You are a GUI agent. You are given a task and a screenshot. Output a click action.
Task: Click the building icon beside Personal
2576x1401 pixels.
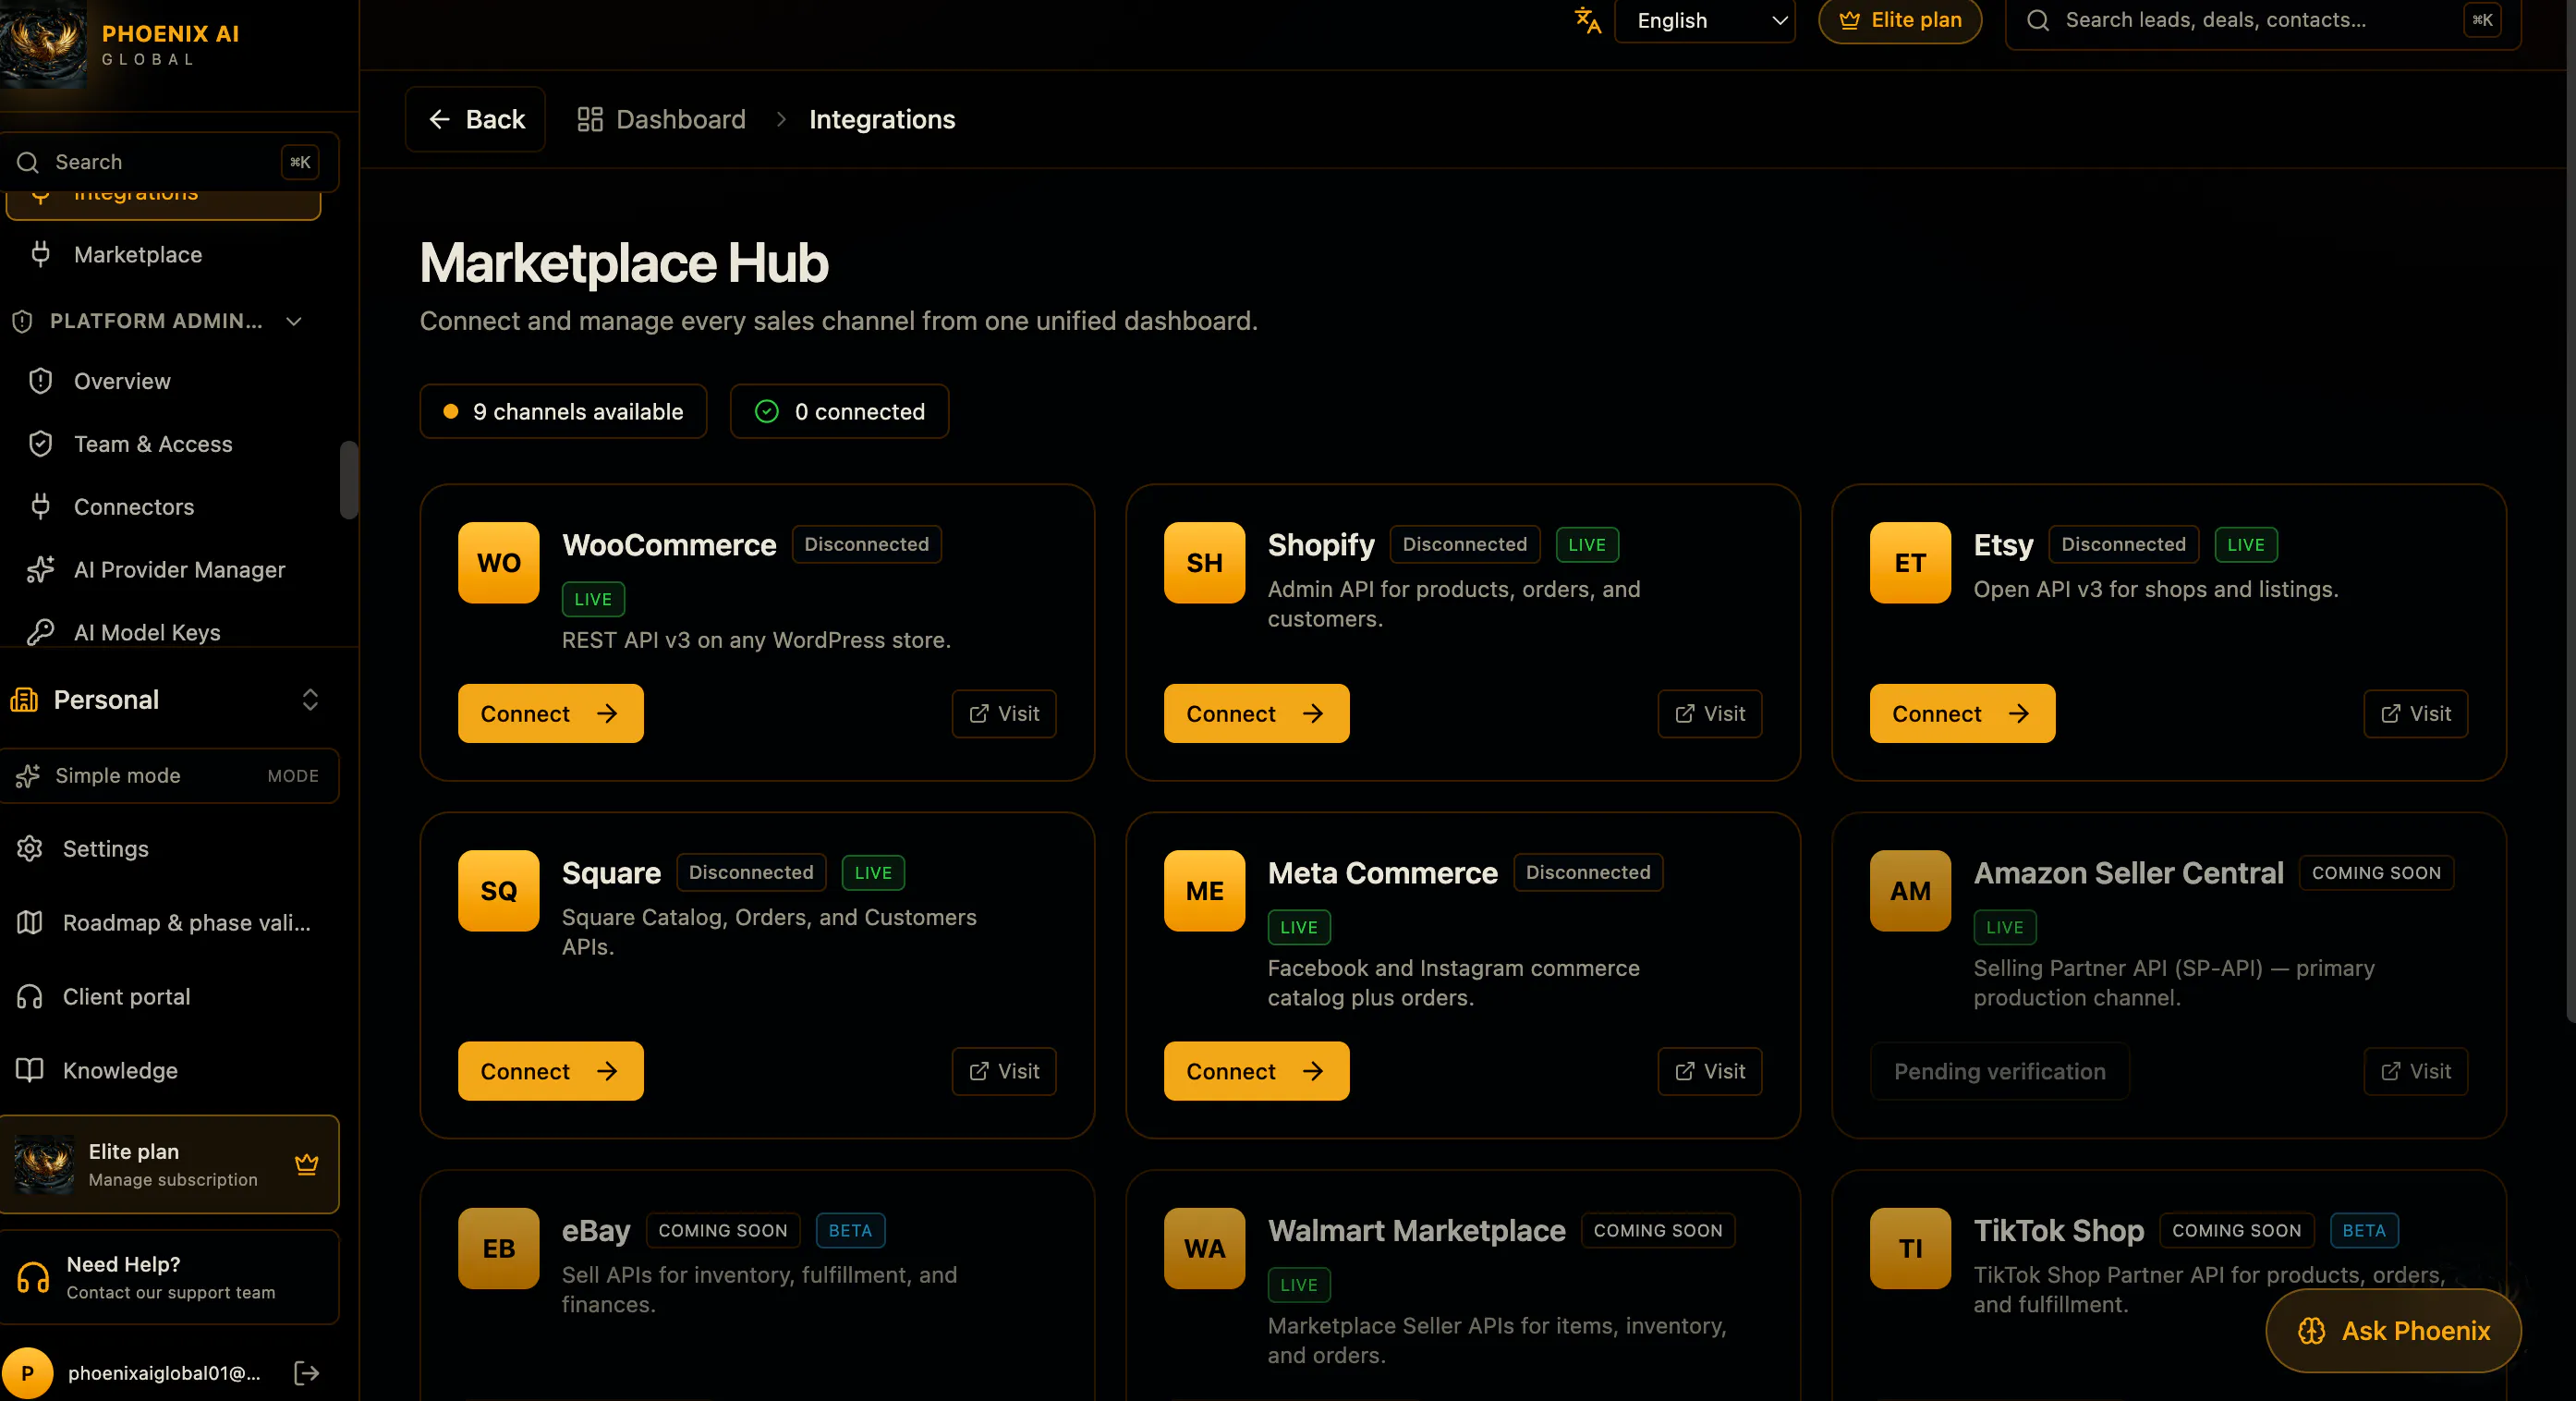tap(24, 699)
